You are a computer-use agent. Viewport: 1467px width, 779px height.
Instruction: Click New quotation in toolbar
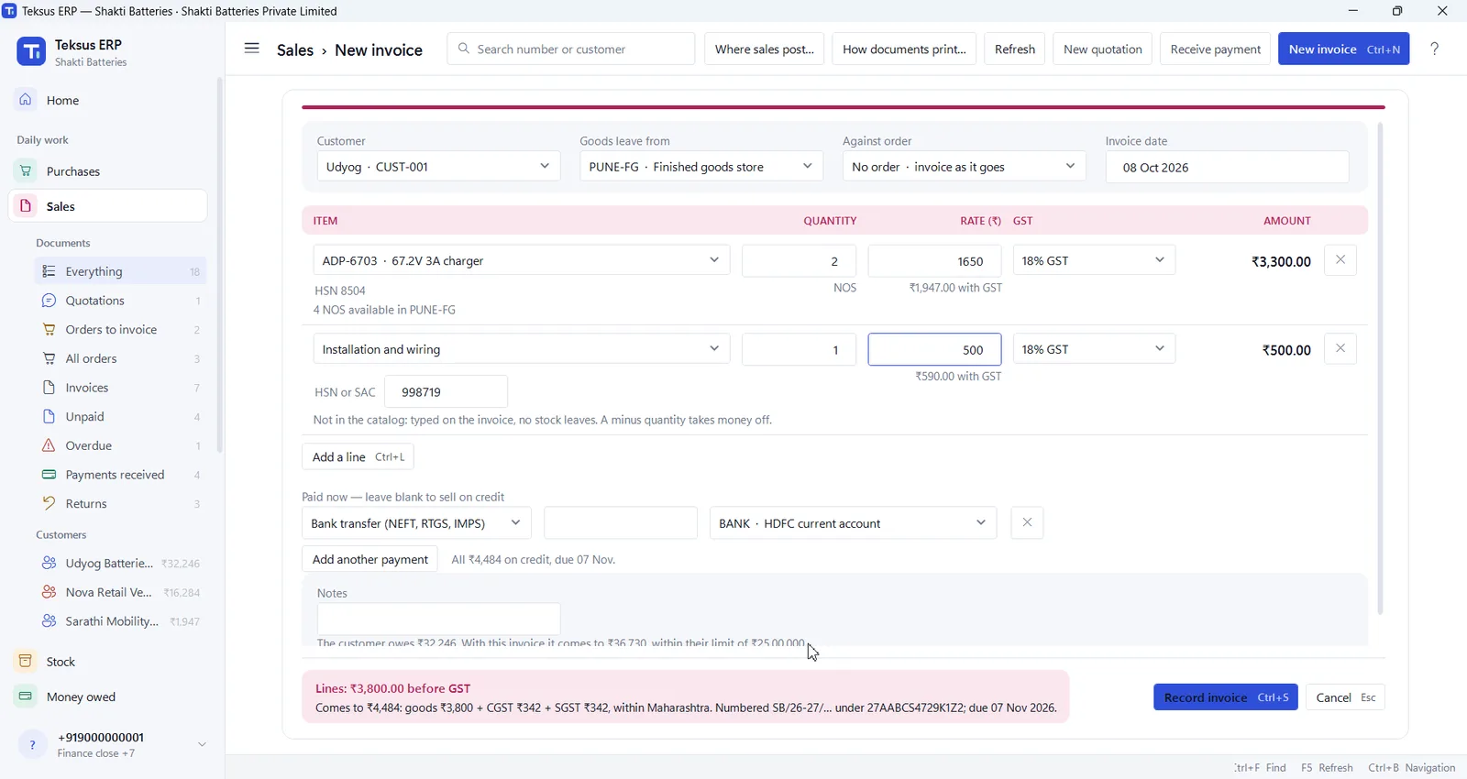pos(1103,49)
